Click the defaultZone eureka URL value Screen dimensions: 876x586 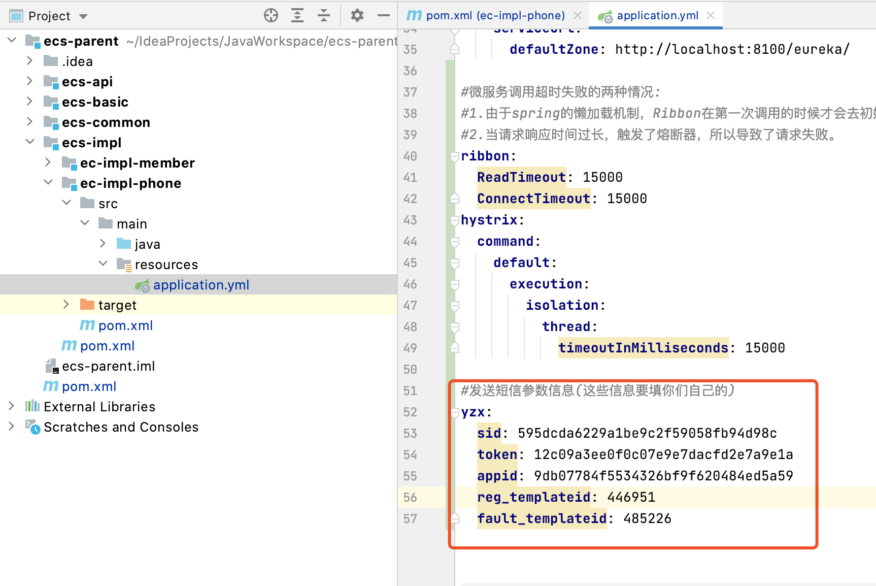(x=732, y=49)
